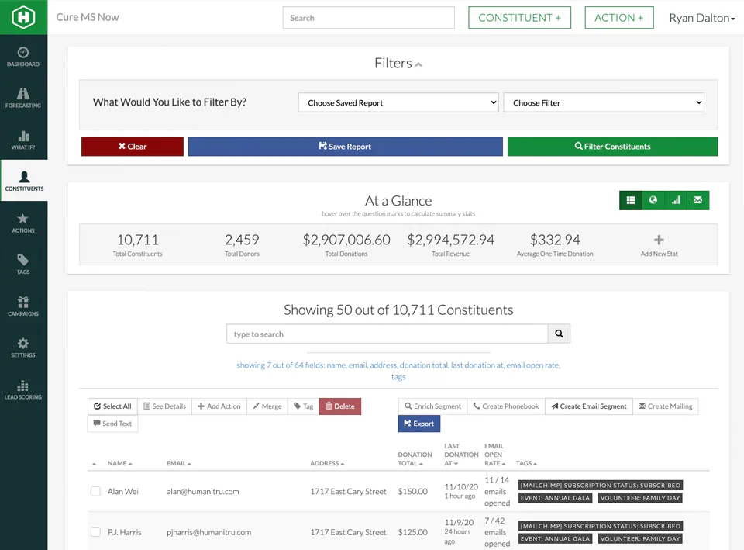Open the Lead Scoring sidebar icon
This screenshot has width=744, height=550.
(x=23, y=389)
